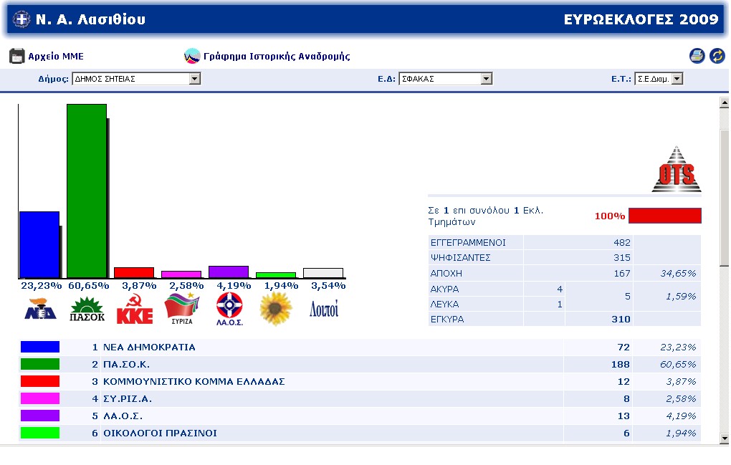
Task: Click the ΟΙΚΟΛΟΓΟΙ ΠΡΑΣΙΝΟΙ row text
Action: [160, 433]
